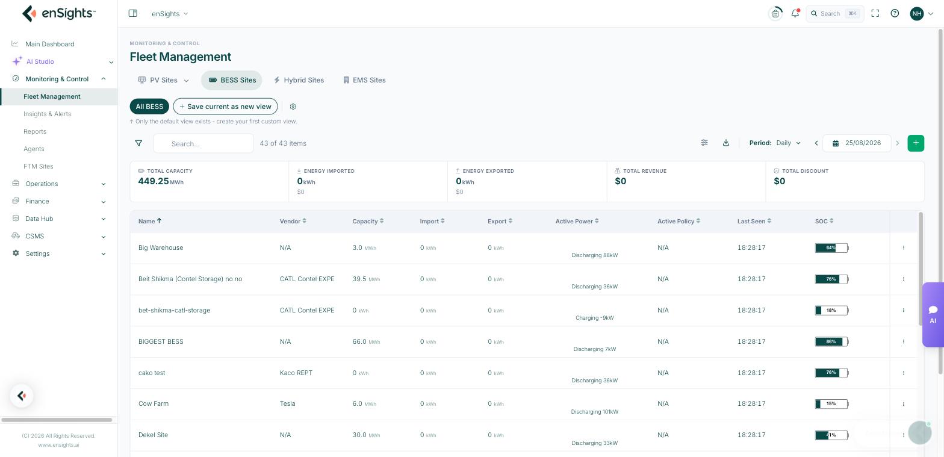Click the sites Search input field

pos(203,143)
